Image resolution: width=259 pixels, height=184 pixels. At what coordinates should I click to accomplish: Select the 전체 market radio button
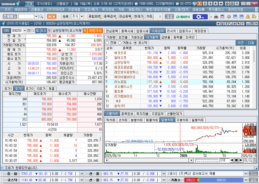(x=107, y=43)
